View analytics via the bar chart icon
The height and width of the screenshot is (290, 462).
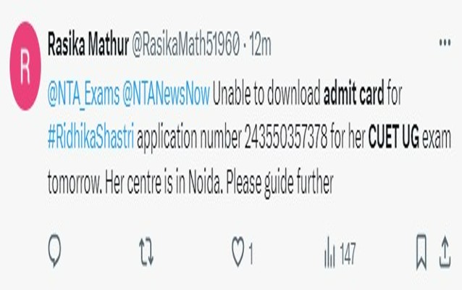(329, 252)
